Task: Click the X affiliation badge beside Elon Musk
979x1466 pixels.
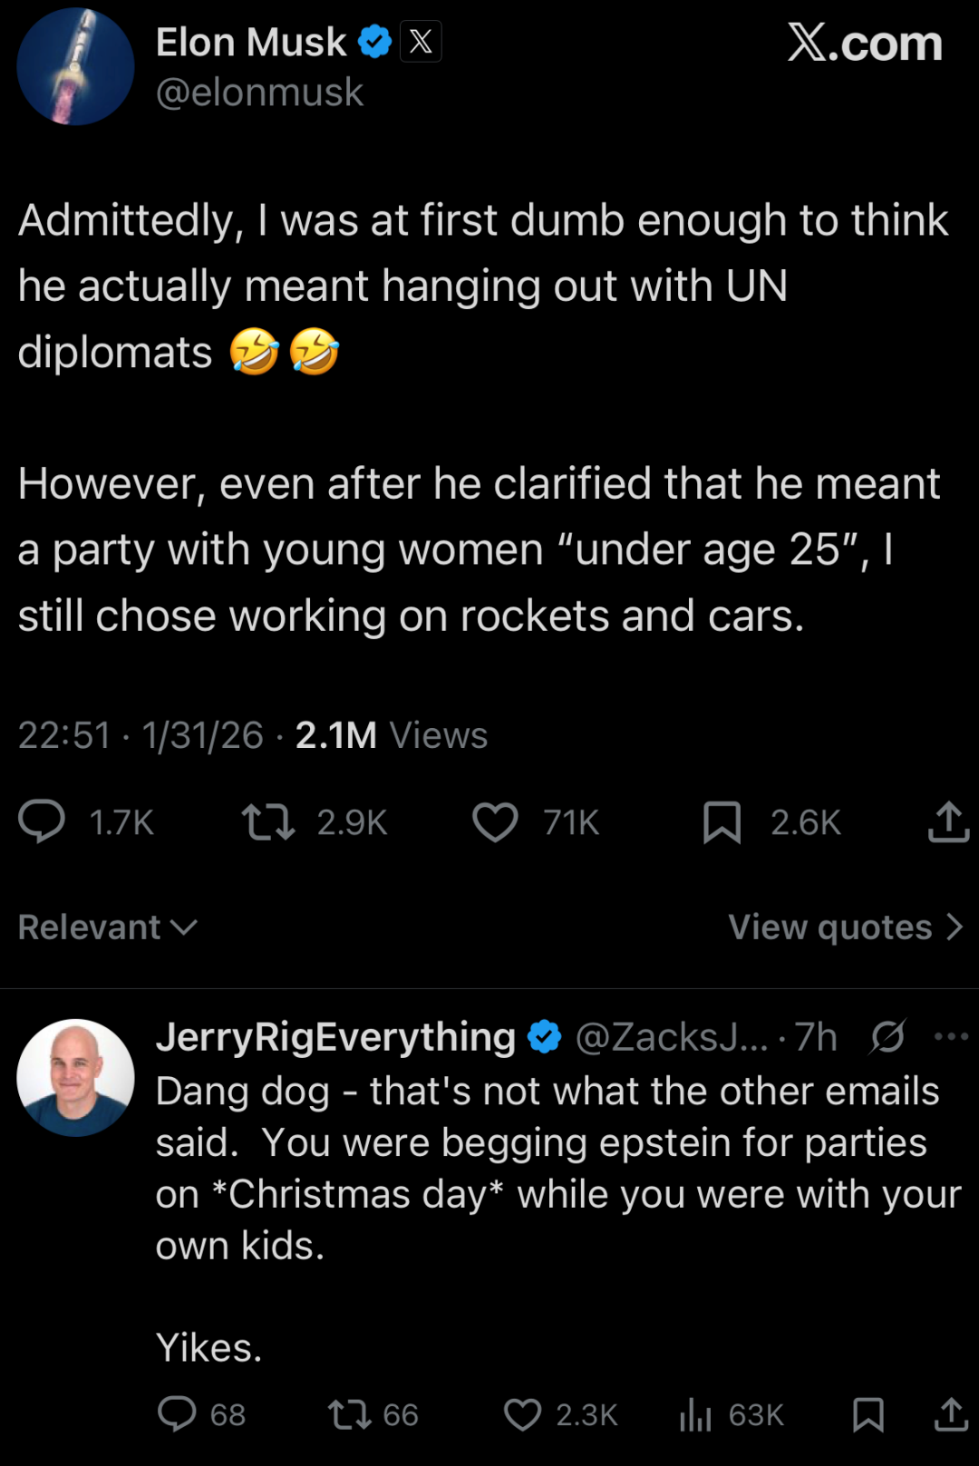Action: tap(421, 42)
